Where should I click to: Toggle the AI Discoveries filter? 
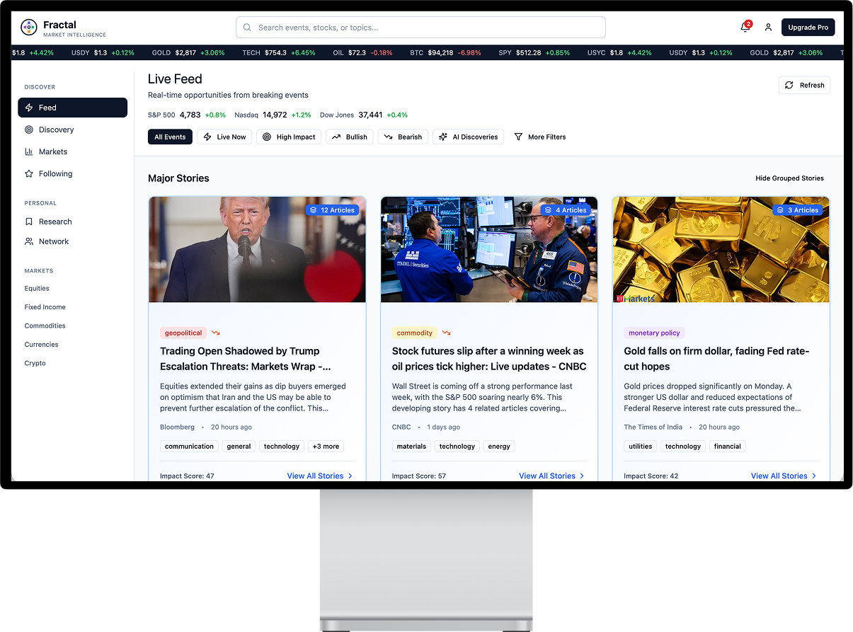468,137
